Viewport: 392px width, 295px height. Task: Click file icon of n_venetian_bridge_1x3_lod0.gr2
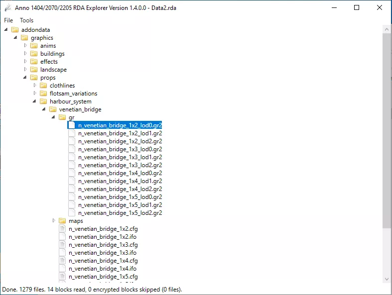tap(72, 149)
